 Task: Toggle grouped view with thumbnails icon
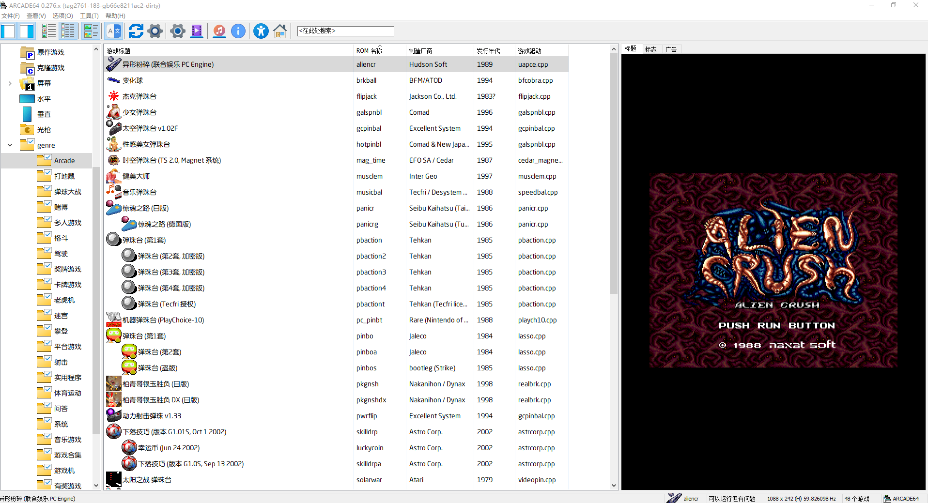(x=91, y=31)
